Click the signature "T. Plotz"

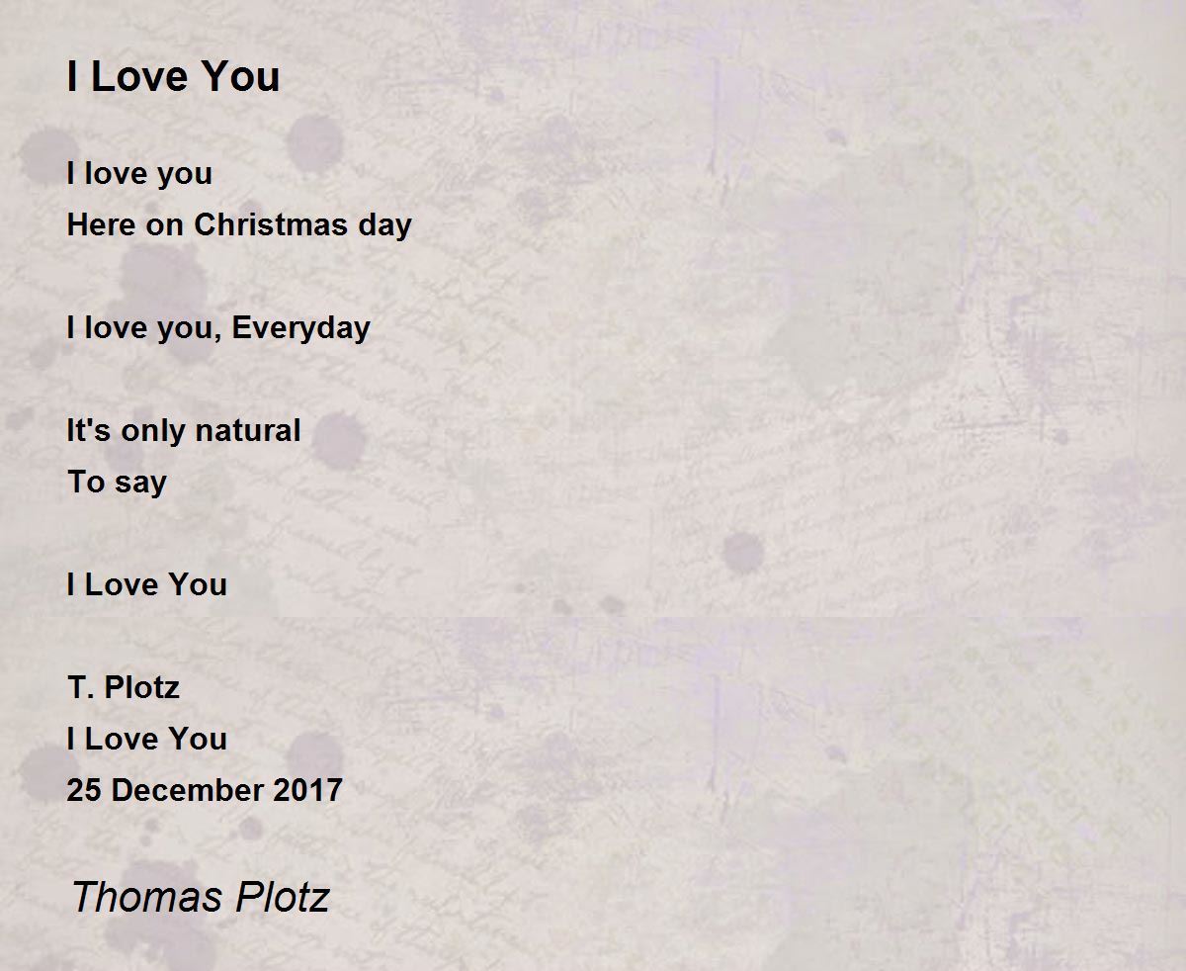[x=124, y=687]
